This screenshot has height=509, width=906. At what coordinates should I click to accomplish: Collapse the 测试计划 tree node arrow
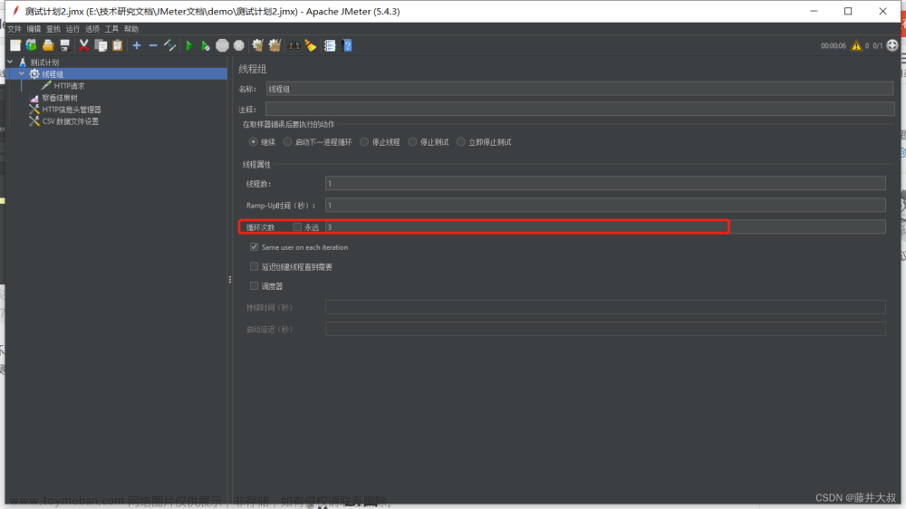[10, 62]
